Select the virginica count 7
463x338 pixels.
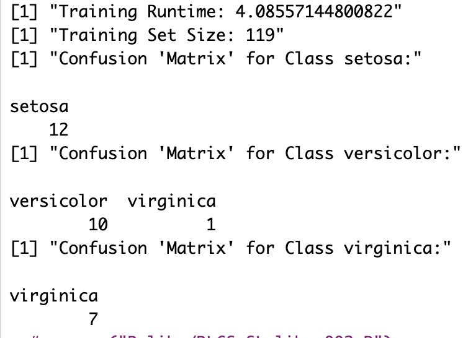click(93, 319)
